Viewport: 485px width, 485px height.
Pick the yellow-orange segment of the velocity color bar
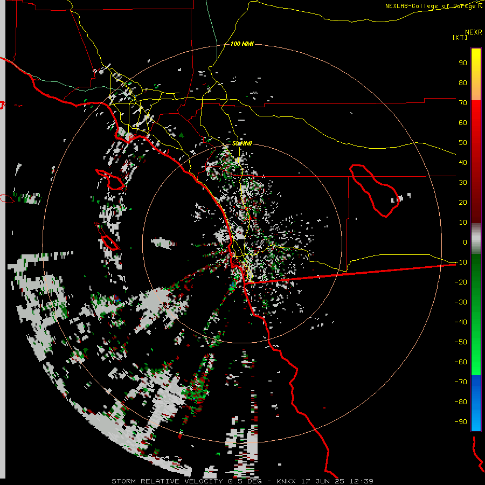476,74
